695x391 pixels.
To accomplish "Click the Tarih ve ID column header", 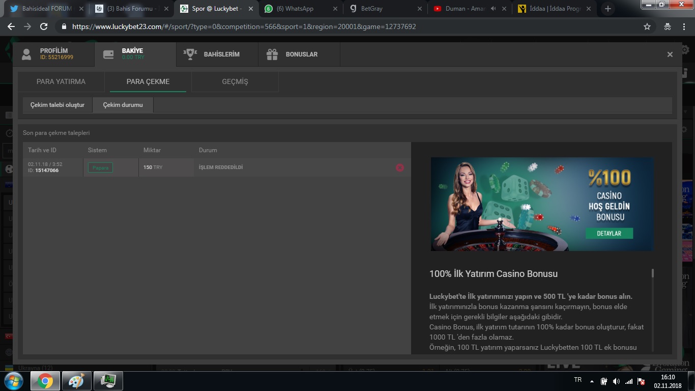I will tap(42, 150).
